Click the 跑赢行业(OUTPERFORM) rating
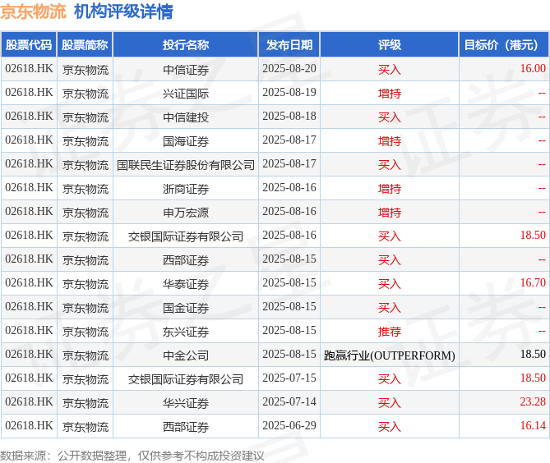 [x=390, y=355]
